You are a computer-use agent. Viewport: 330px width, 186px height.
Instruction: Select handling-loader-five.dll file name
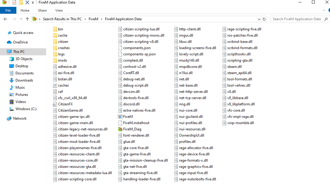[142, 179]
